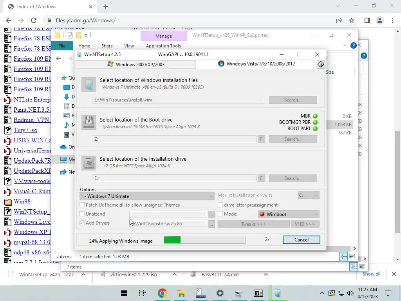Click the BOOT PART green status light

pos(315,129)
